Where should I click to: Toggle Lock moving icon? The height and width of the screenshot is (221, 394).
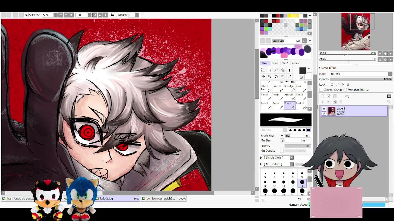point(343,84)
